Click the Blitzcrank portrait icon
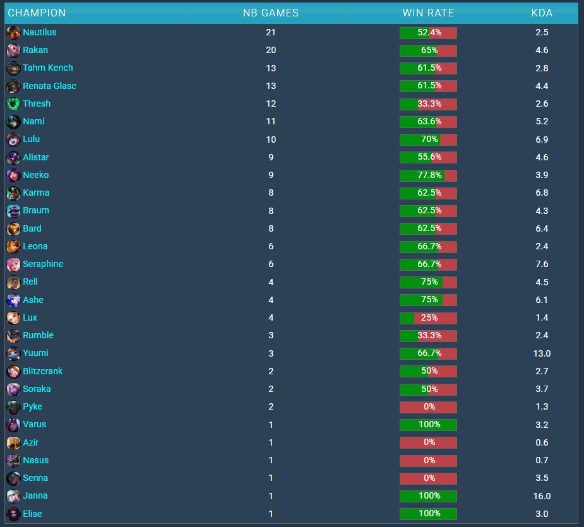This screenshot has height=527, width=584. (x=13, y=372)
